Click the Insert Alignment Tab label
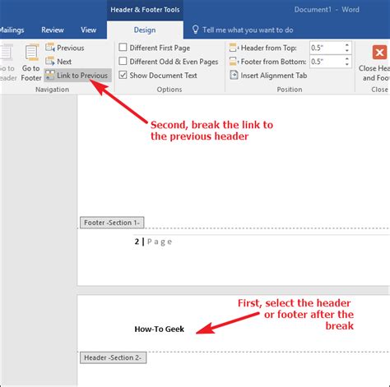The image size is (390, 387). (274, 76)
